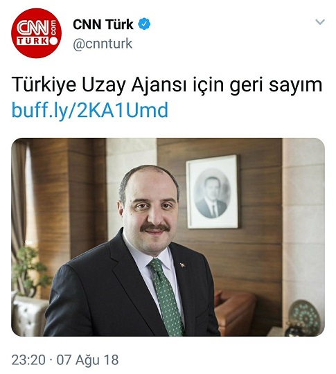Click the flag lapel pin on jacket
336x374 pixels.
pos(183,265)
